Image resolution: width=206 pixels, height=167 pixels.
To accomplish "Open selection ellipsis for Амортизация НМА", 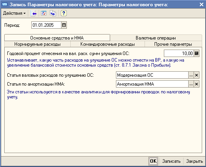I will click(191, 84).
